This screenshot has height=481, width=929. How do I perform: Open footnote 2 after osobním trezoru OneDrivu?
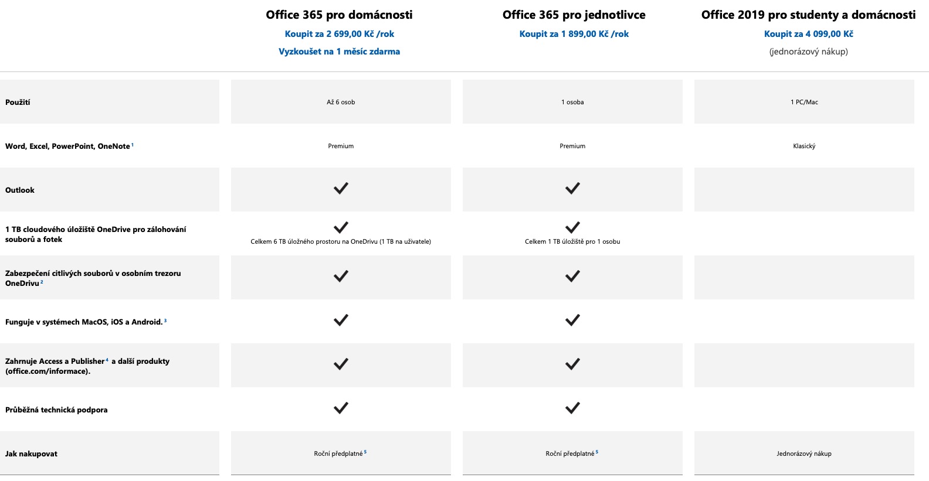point(42,282)
